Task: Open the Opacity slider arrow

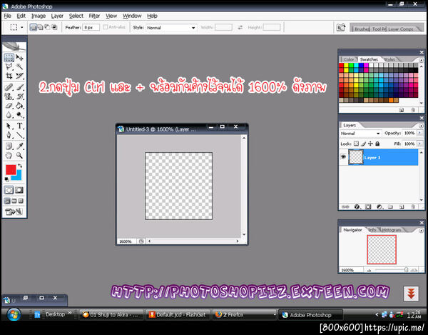Action: (x=419, y=133)
